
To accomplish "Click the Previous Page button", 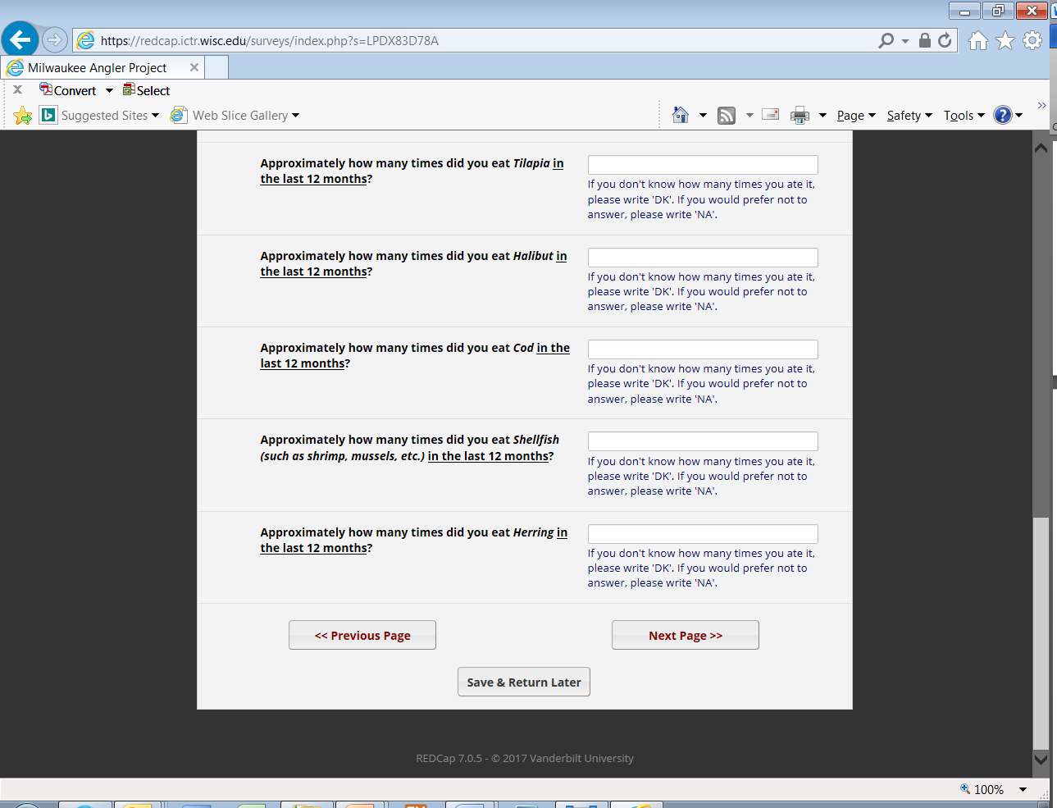I will point(362,635).
